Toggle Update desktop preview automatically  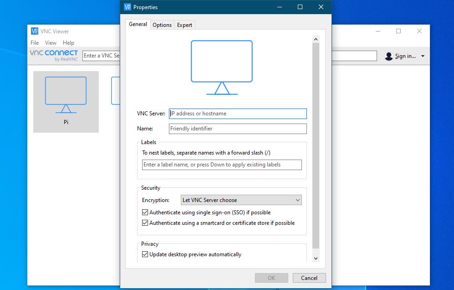tap(145, 254)
